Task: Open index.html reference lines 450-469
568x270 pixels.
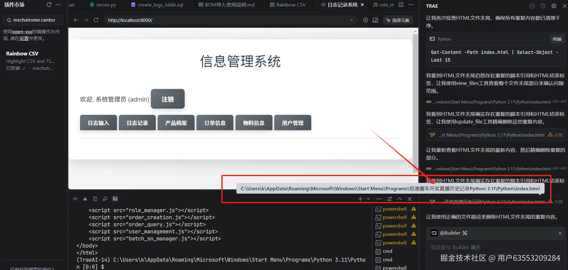Action: click(x=496, y=102)
